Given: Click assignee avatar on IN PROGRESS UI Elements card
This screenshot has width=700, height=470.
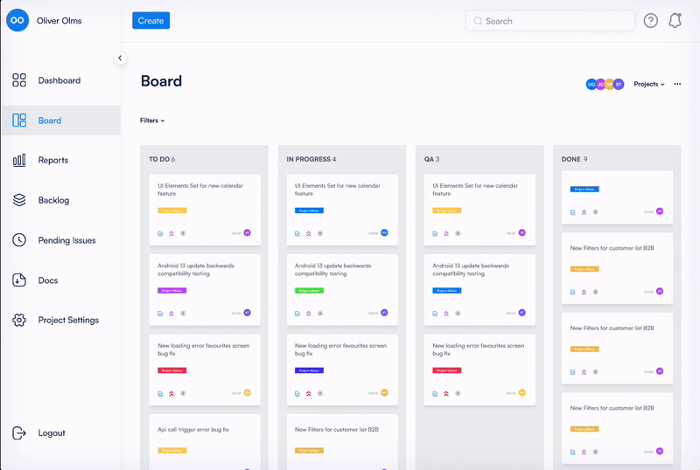Looking at the screenshot, I should (x=384, y=232).
